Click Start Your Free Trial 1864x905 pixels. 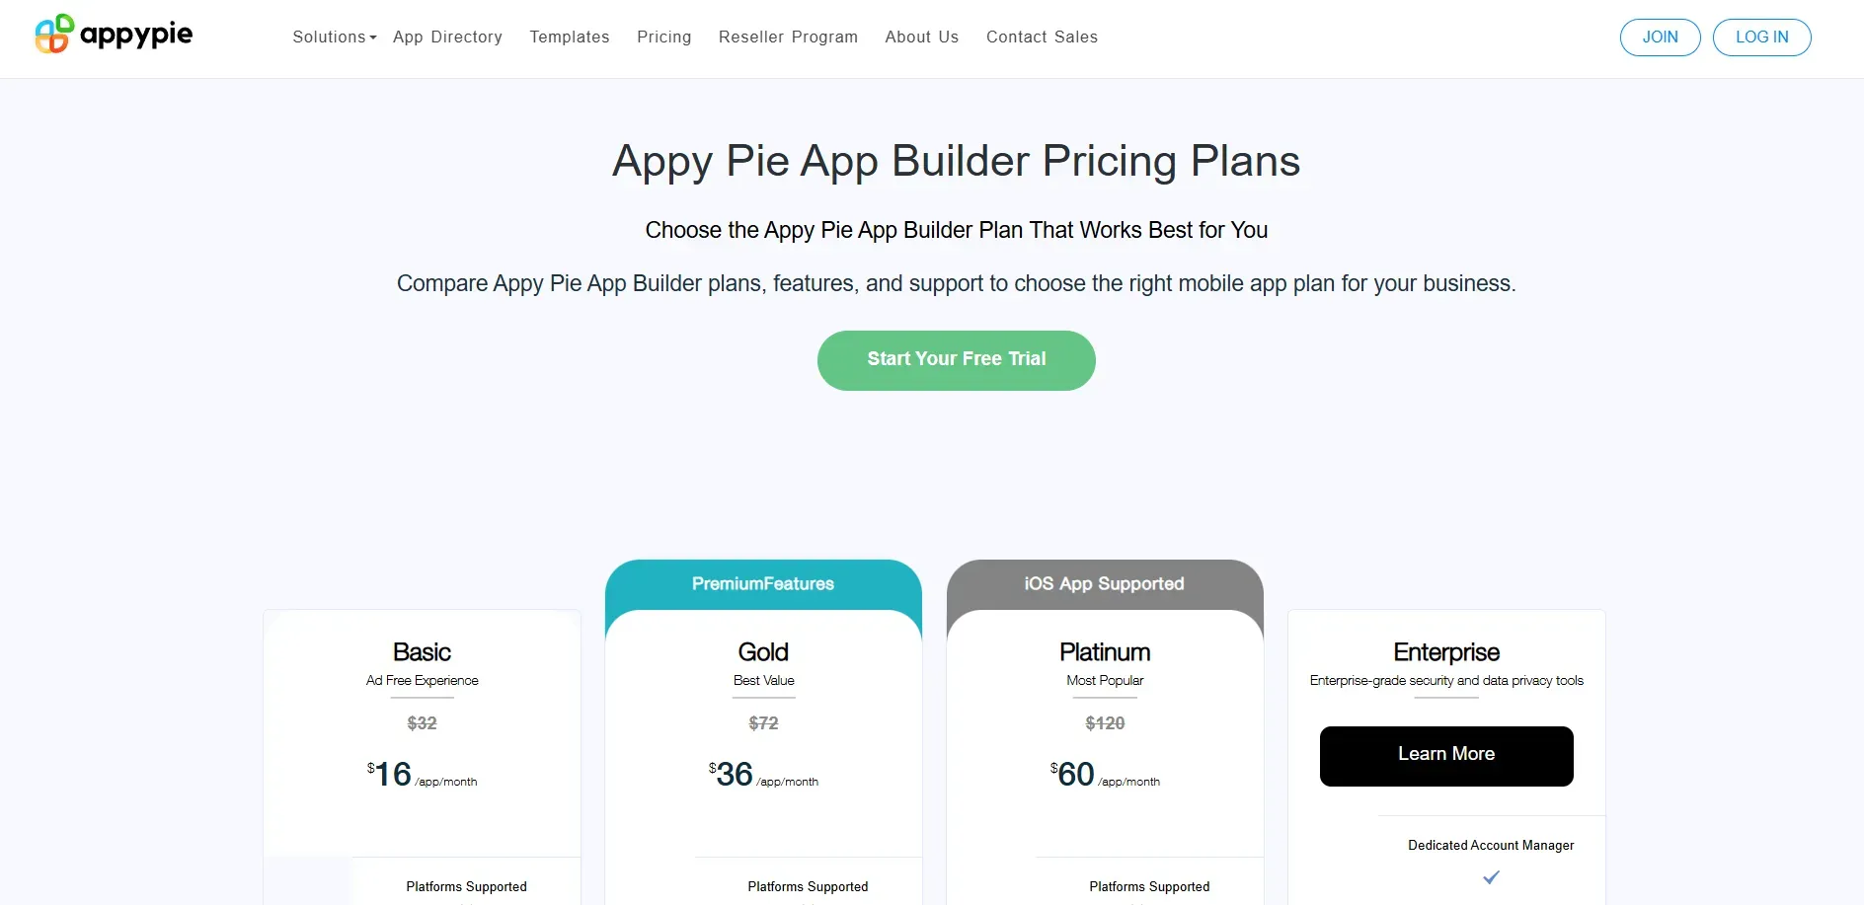point(955,359)
